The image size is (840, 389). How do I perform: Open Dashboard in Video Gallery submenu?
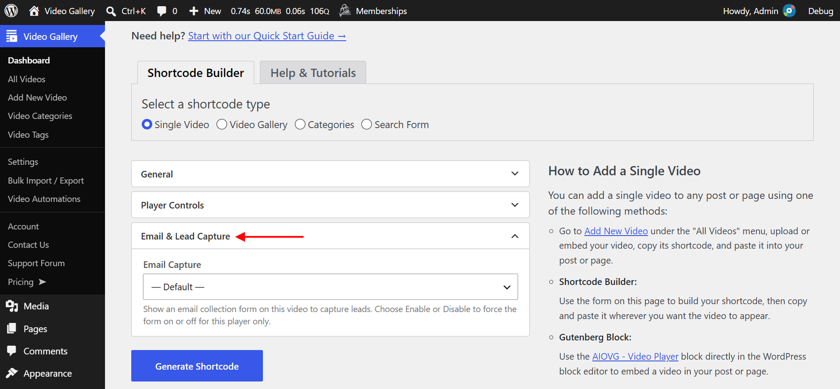29,60
